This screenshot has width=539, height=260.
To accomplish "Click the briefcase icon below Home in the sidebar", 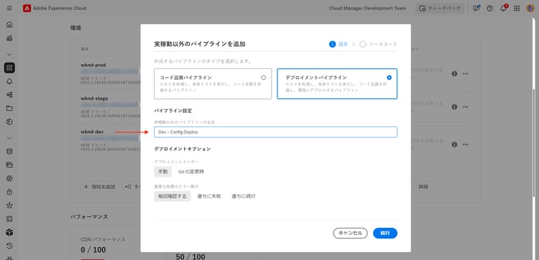I will [x=9, y=38].
